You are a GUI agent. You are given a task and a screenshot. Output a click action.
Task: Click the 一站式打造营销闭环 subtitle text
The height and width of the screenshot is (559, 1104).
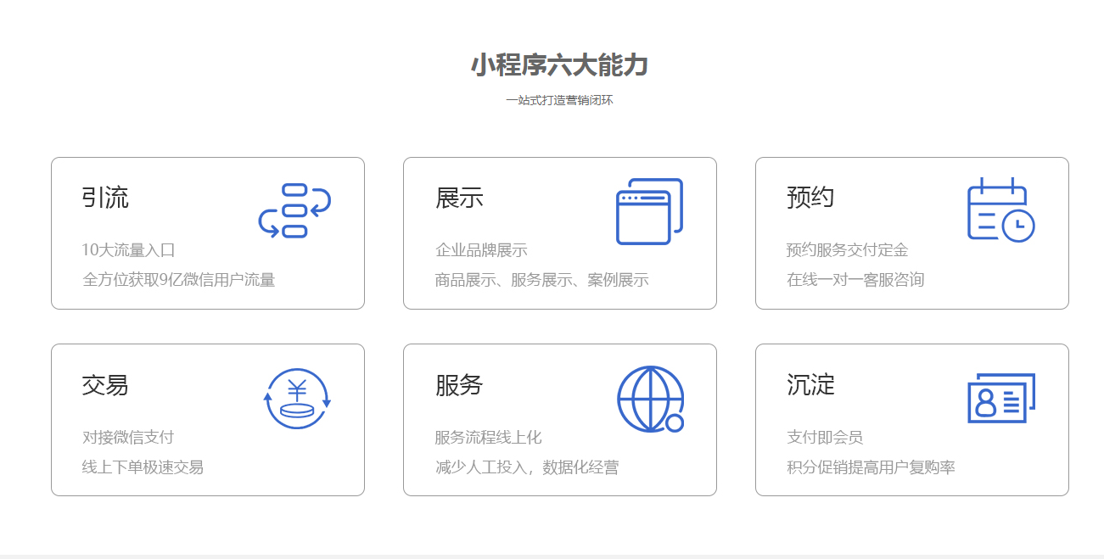tap(552, 100)
